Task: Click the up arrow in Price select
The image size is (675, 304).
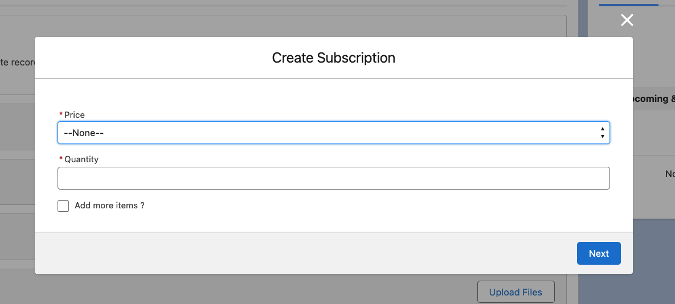Action: 602,129
